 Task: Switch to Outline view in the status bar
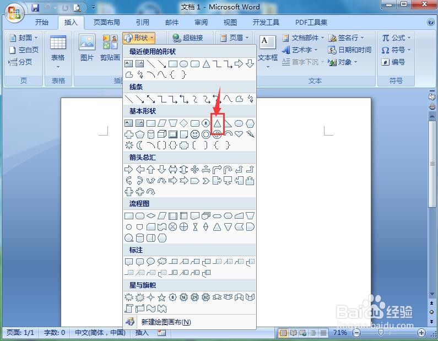[x=313, y=333]
